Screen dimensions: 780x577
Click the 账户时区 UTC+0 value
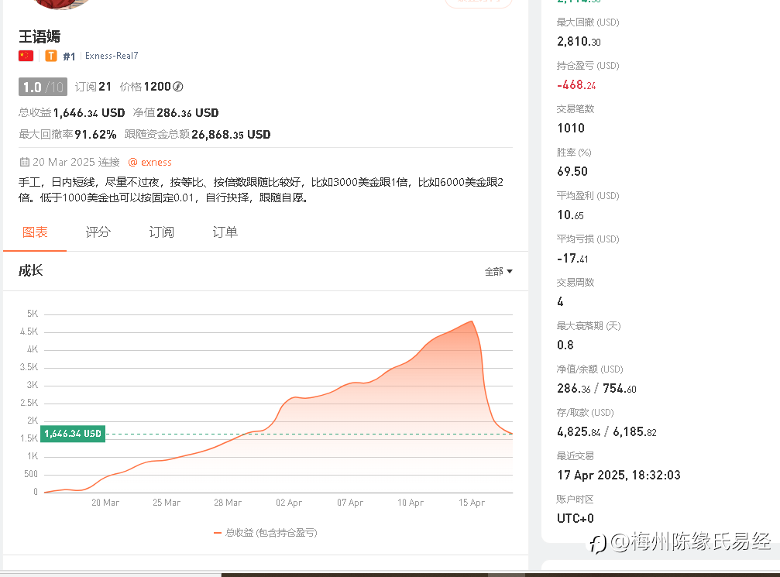click(576, 518)
